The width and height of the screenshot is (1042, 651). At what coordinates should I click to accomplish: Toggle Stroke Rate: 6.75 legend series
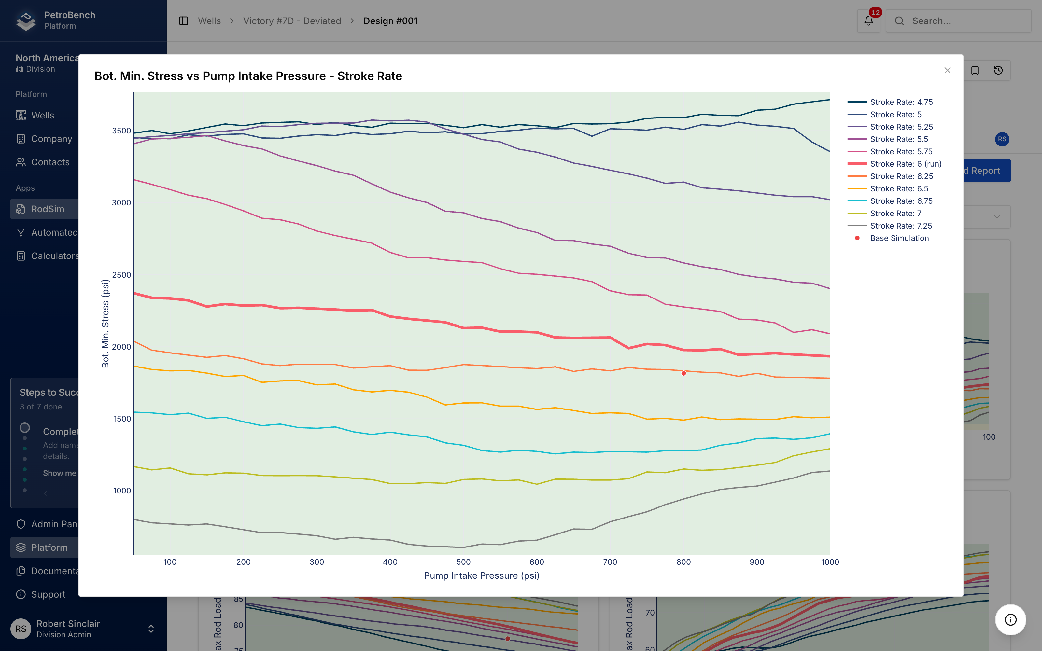point(890,201)
